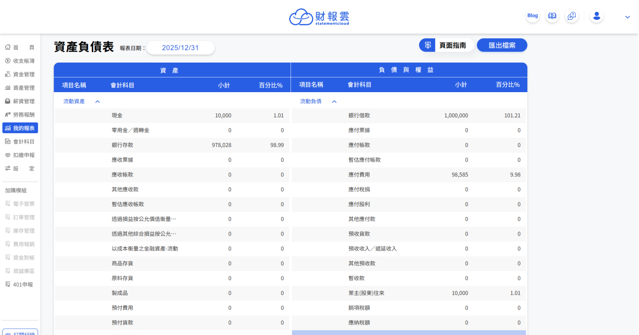
Task: Go to 首頁 home in sidebar
Action: pyautogui.click(x=20, y=48)
